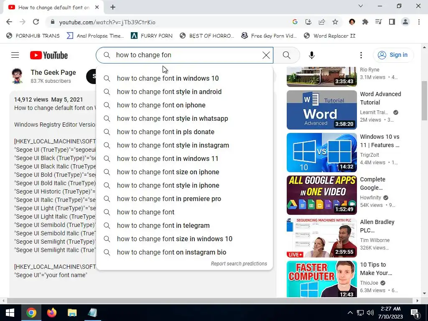Open Windows 10 vs 11 video thumbnail
Viewport: 428px width, 321px height.
coord(321,152)
